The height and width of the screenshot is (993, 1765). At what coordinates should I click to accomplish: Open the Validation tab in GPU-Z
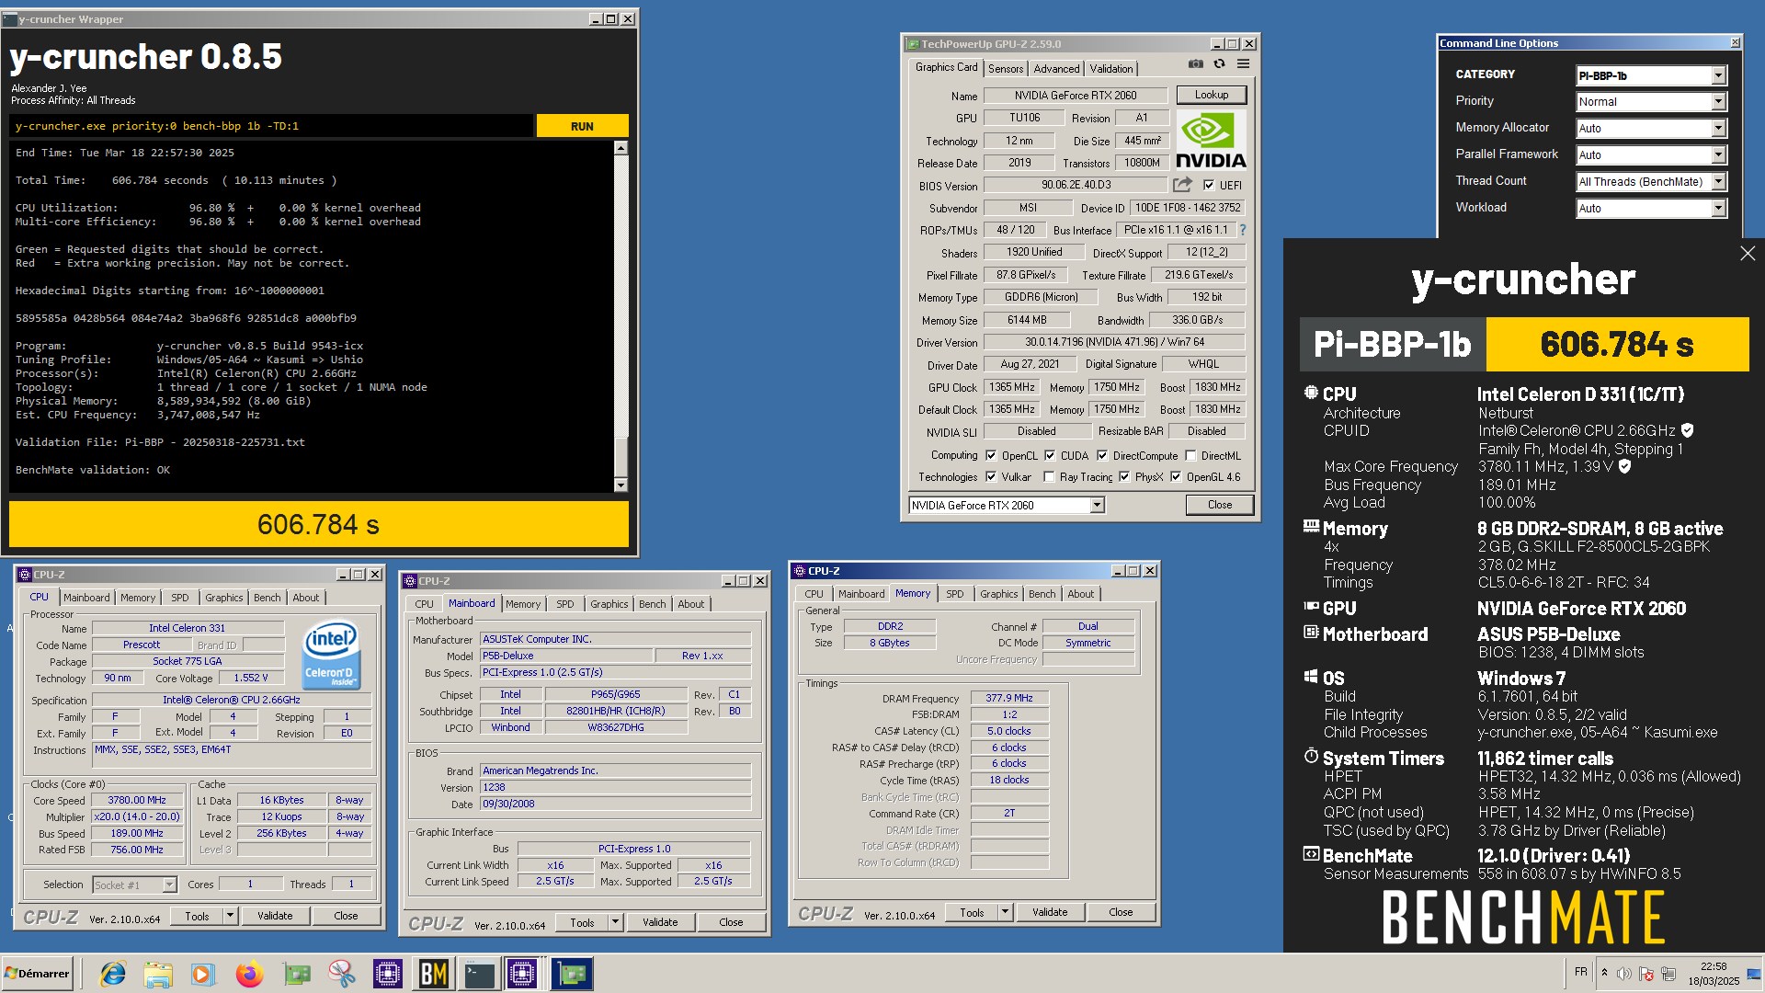[x=1111, y=69]
